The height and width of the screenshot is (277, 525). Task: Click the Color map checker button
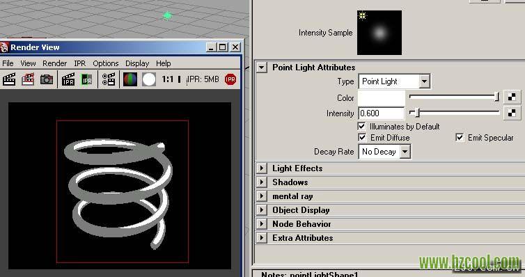[x=512, y=97]
